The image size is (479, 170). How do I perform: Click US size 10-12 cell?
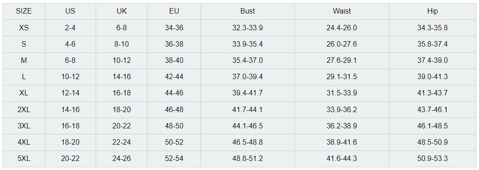[x=70, y=77]
